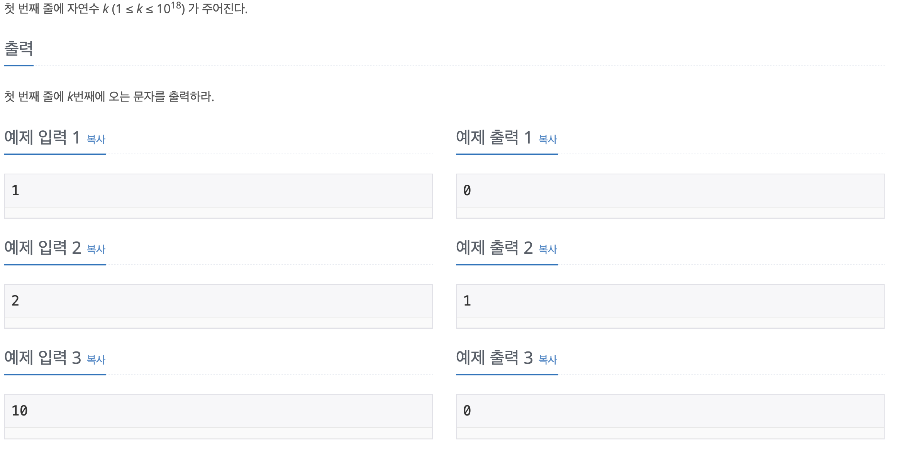Click the 예제 출력 1 heading

[494, 137]
